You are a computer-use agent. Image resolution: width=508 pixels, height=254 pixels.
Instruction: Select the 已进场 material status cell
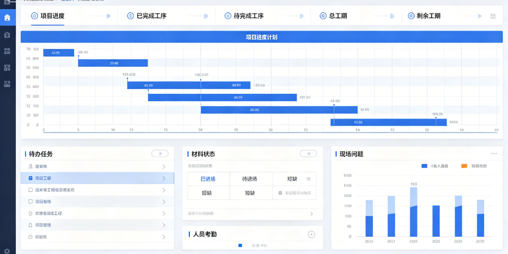(x=208, y=179)
